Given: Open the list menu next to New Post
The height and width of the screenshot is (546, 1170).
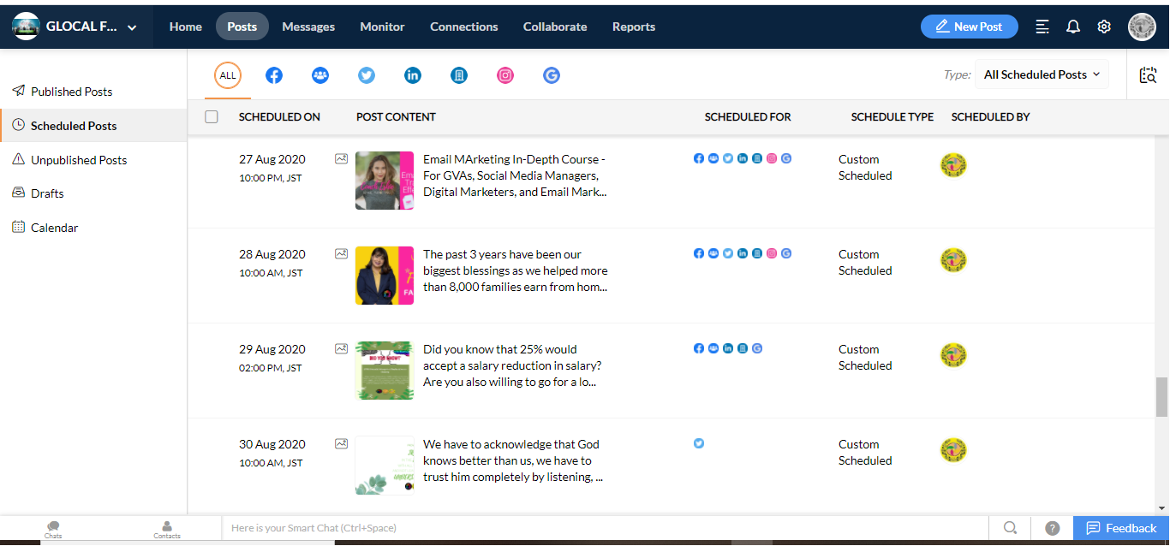Looking at the screenshot, I should click(x=1042, y=27).
